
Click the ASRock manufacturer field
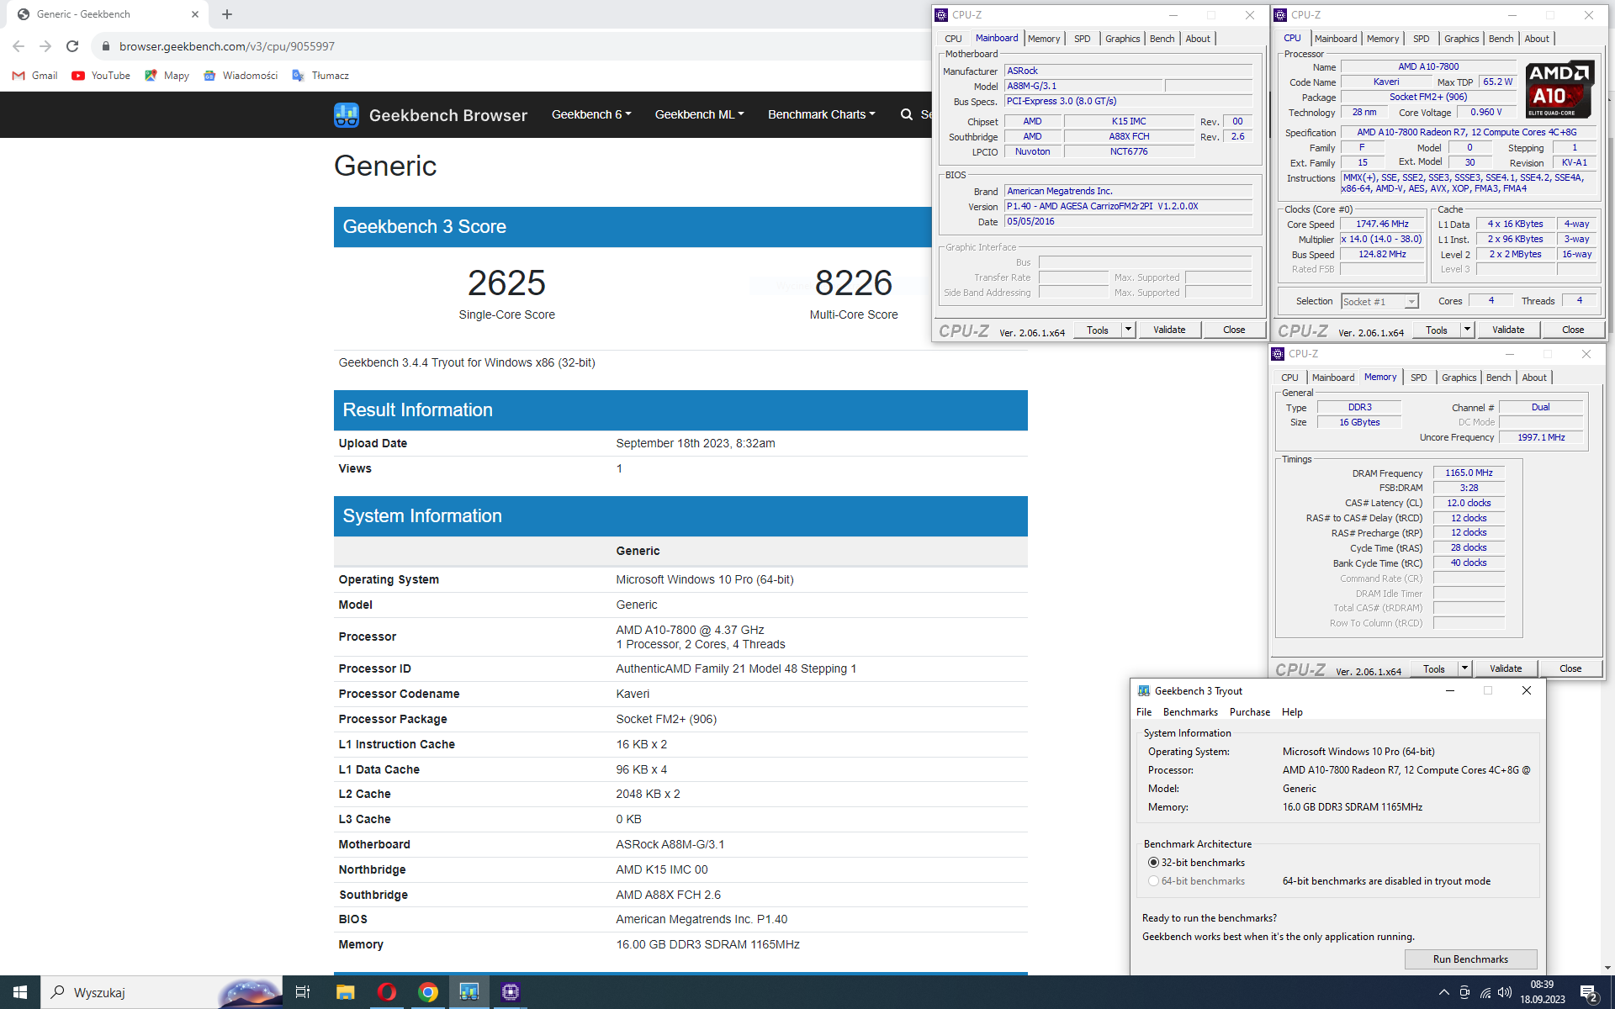point(1129,71)
